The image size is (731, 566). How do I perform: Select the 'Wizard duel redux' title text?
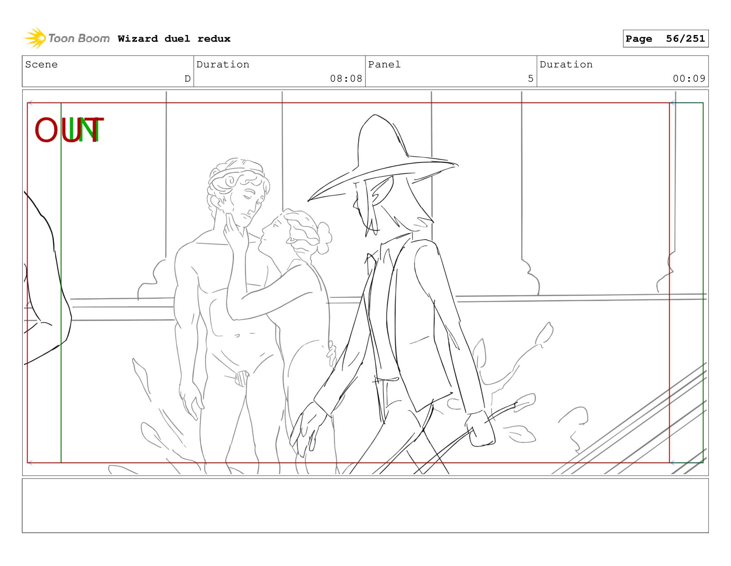point(174,39)
